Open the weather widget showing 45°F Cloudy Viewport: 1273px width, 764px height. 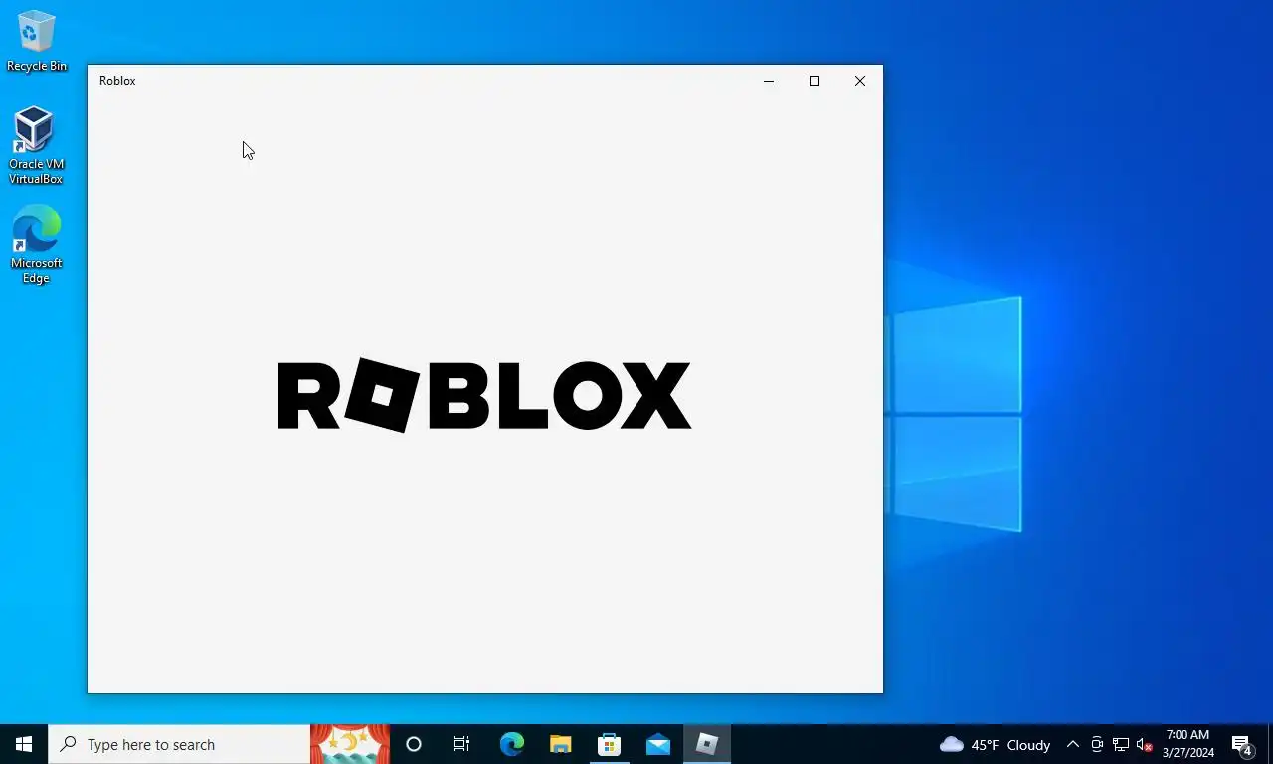coord(995,744)
